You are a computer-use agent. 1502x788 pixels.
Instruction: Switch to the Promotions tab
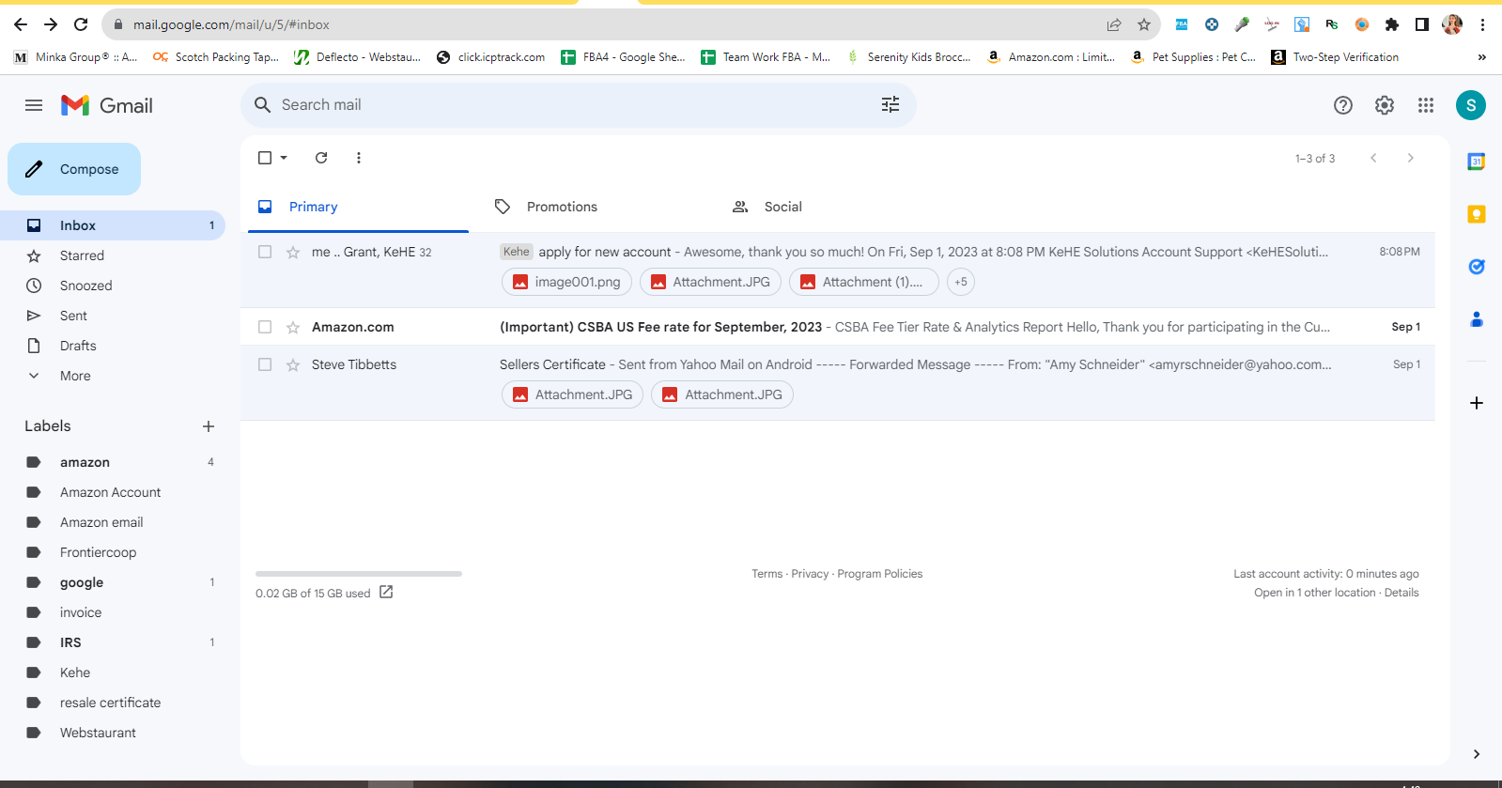pyautogui.click(x=596, y=207)
